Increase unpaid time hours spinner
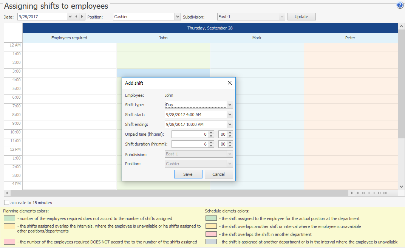Viewport: 405px width, 248px height. point(211,132)
